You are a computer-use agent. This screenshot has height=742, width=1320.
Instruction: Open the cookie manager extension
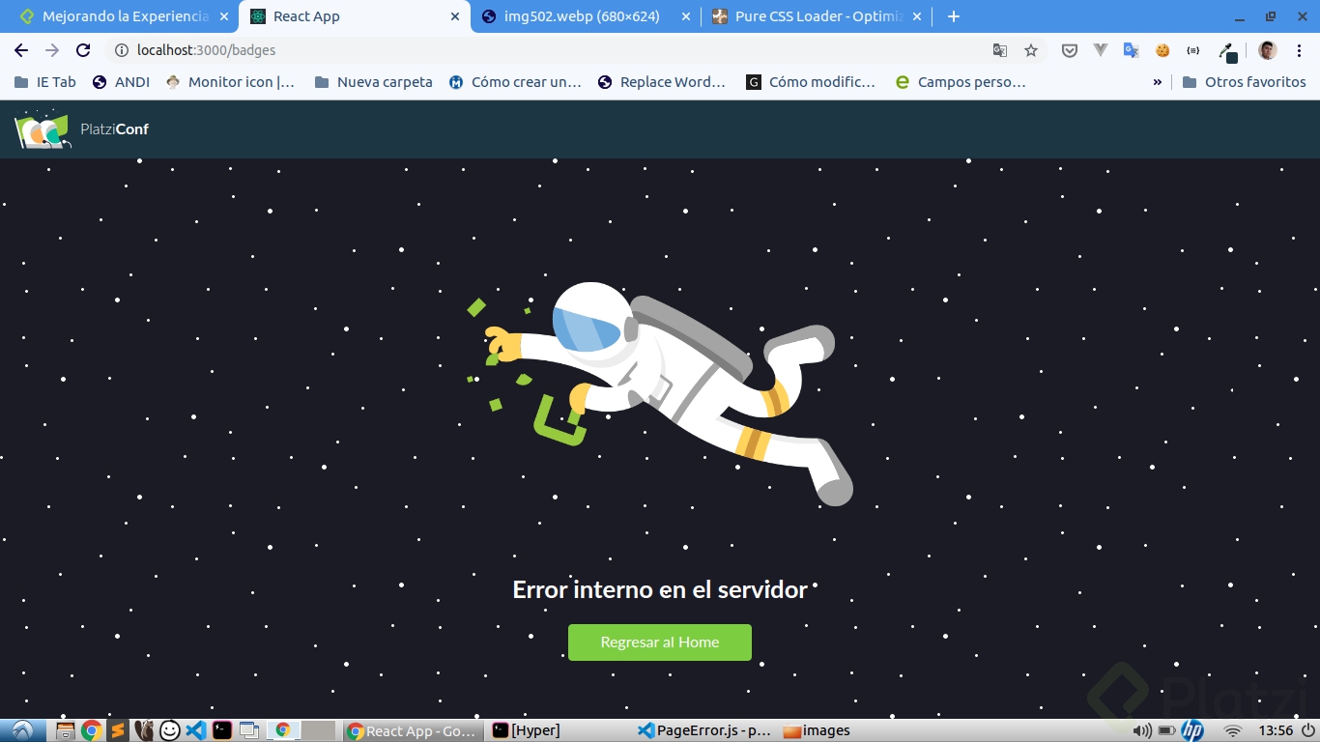(x=1162, y=49)
